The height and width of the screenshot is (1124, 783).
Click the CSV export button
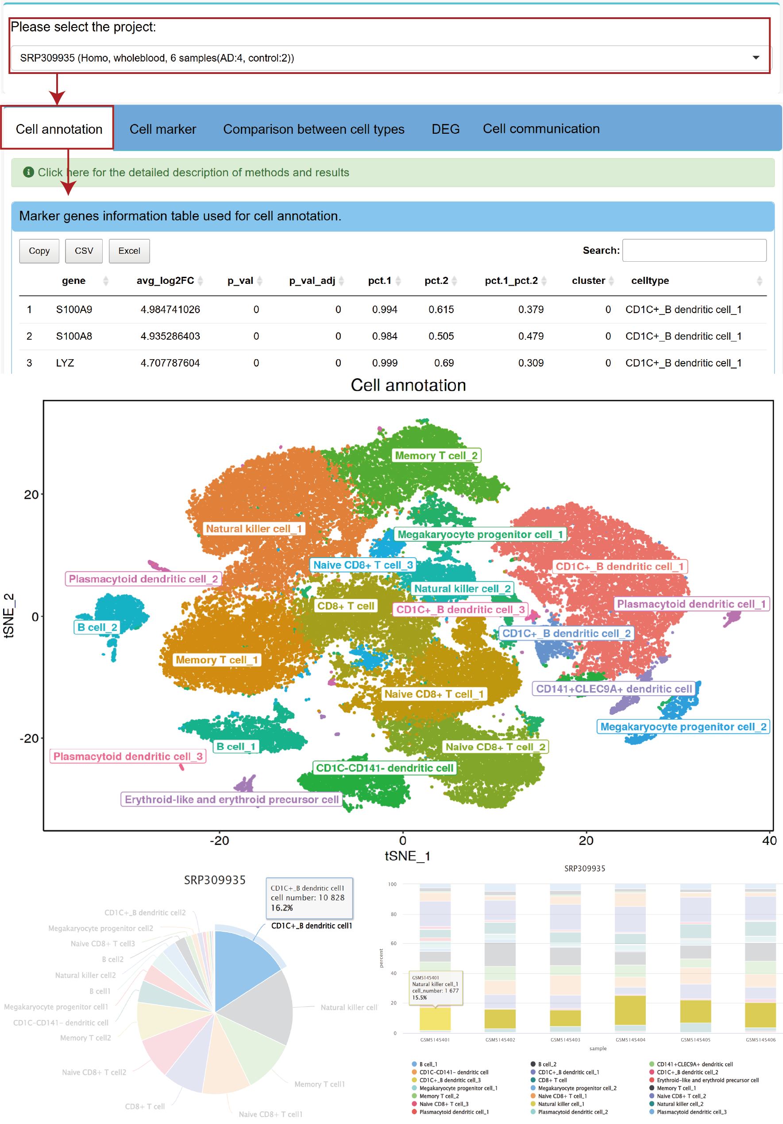[84, 251]
